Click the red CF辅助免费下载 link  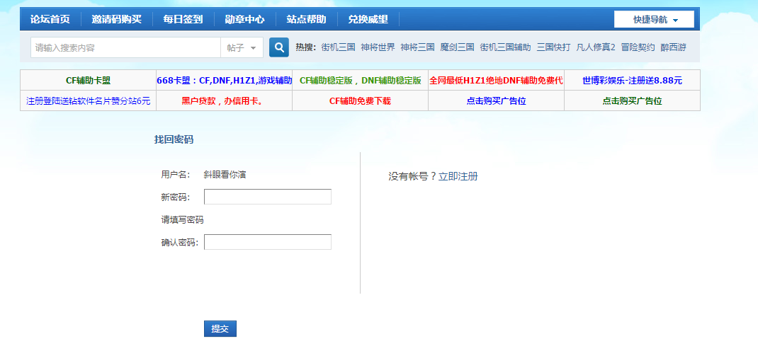(x=360, y=101)
